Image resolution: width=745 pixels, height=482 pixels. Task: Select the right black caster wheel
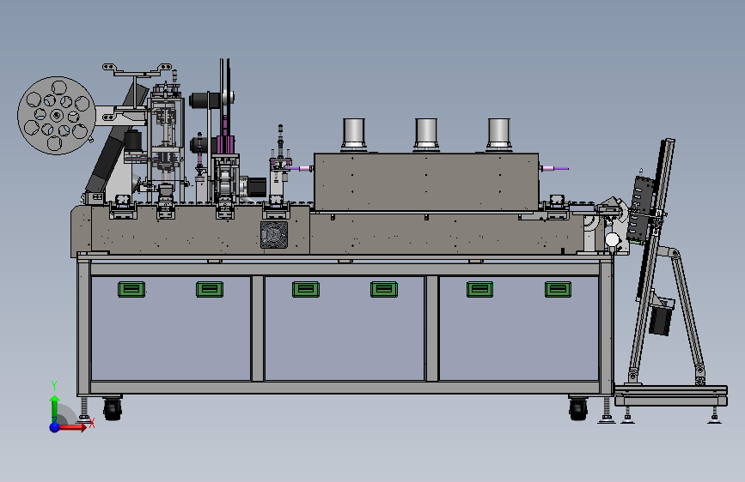pyautogui.click(x=578, y=409)
